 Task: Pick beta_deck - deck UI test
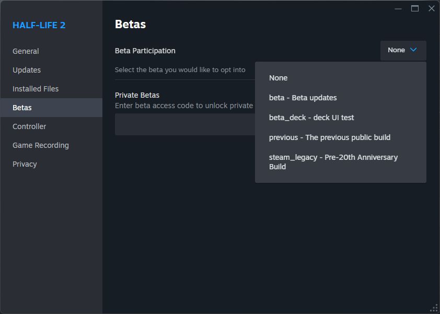click(311, 118)
